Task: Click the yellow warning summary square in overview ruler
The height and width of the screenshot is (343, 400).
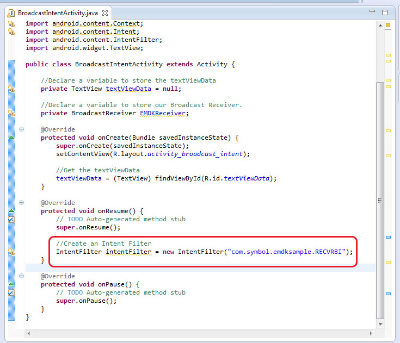Action: coord(388,25)
